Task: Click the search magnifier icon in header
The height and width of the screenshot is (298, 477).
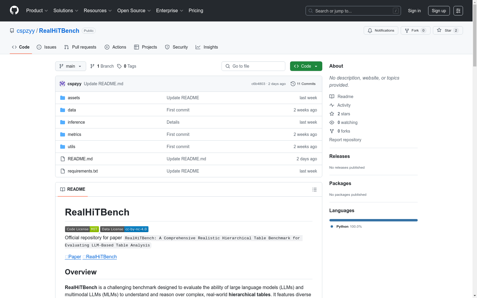Action: pyautogui.click(x=311, y=11)
